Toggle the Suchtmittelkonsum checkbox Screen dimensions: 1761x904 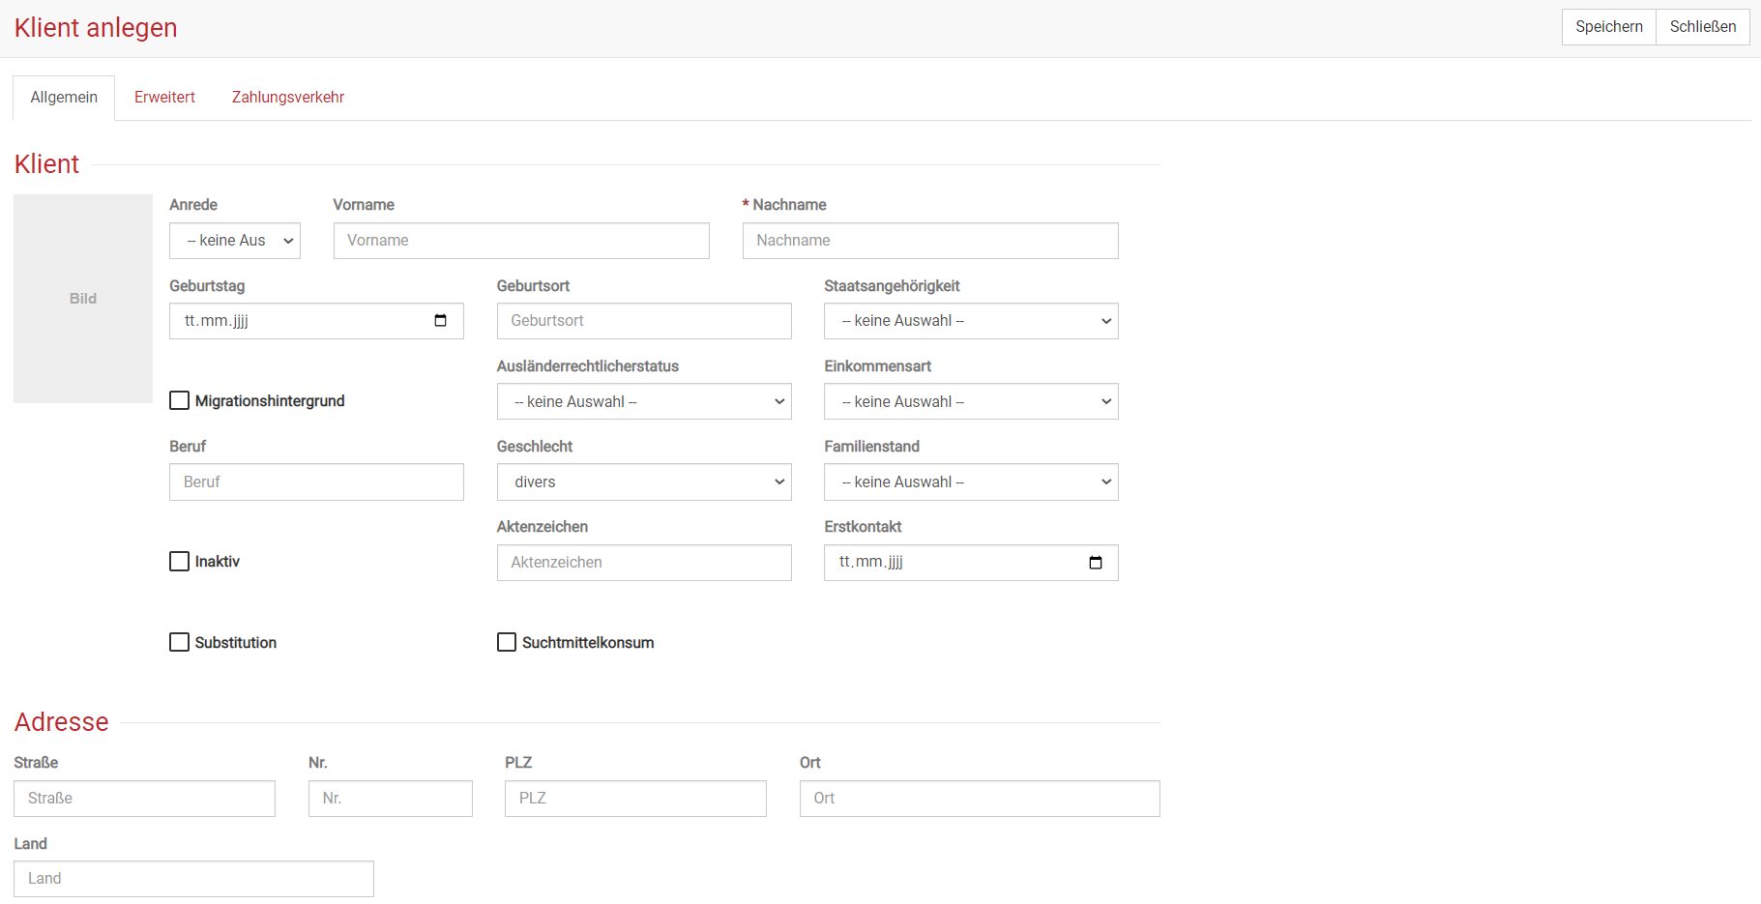(507, 643)
